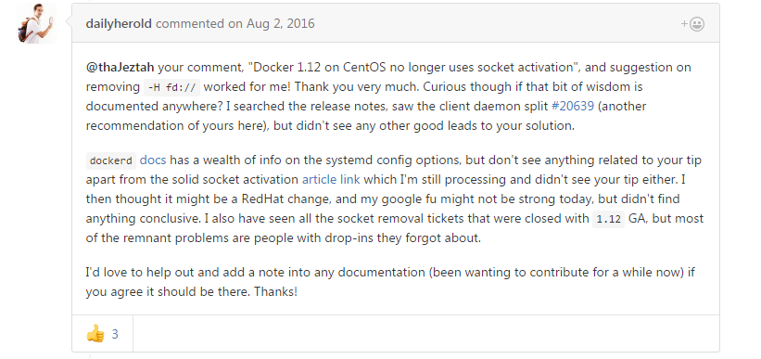The height and width of the screenshot is (359, 761).
Task: Open the add reaction smiley icon
Action: click(692, 24)
